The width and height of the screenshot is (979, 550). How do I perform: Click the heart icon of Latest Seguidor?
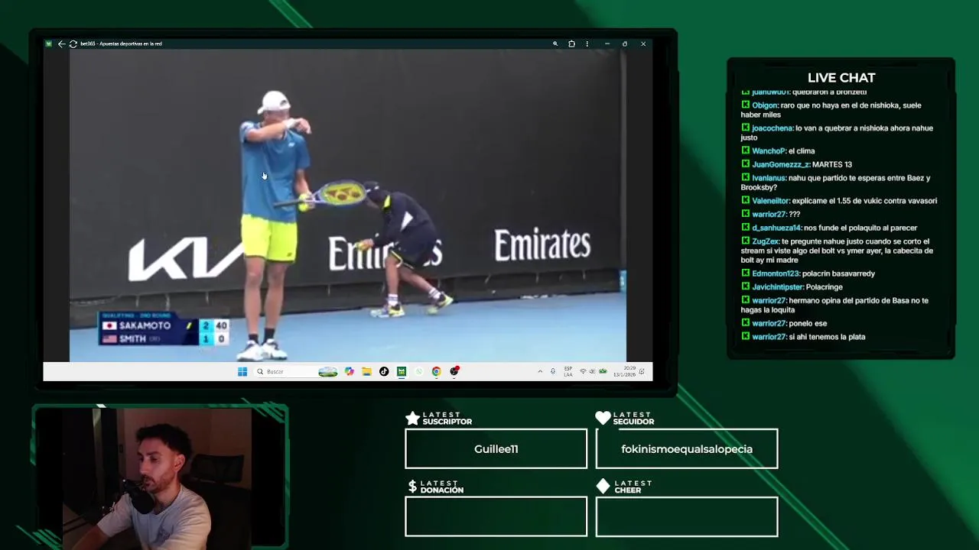[603, 418]
